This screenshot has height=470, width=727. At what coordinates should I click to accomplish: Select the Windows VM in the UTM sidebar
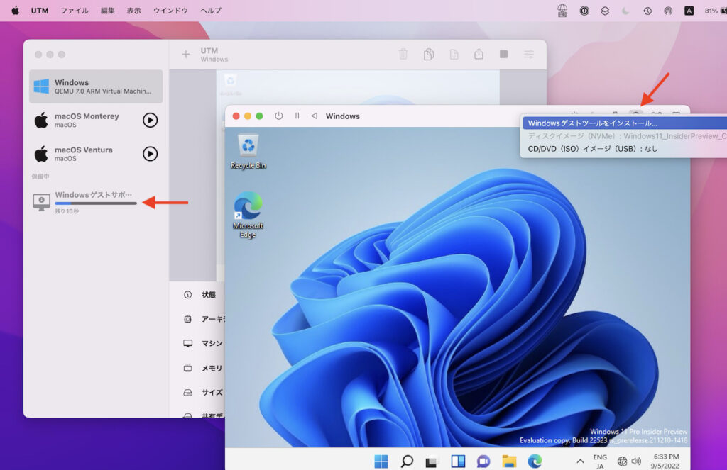coord(95,86)
